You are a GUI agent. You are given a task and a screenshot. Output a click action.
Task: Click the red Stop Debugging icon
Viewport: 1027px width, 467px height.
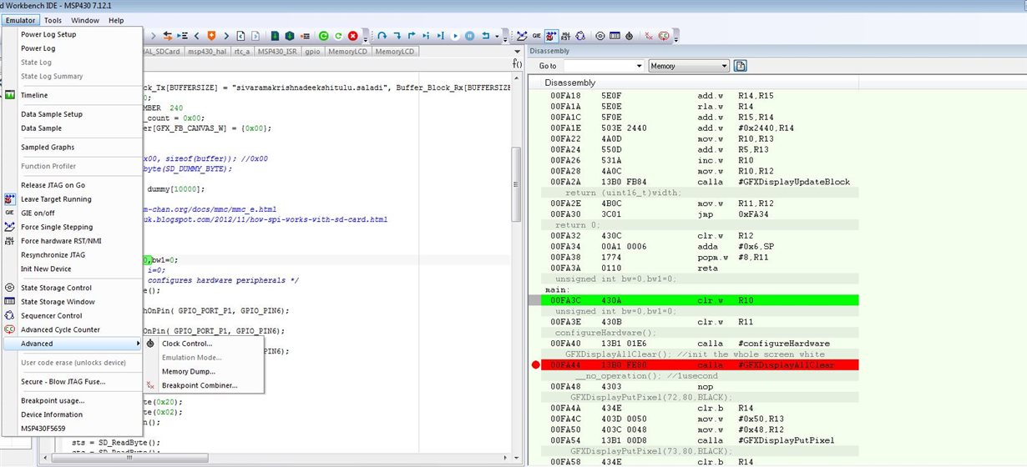[x=353, y=36]
